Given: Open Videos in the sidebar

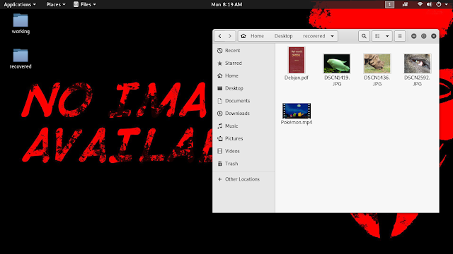Looking at the screenshot, I should point(243,151).
